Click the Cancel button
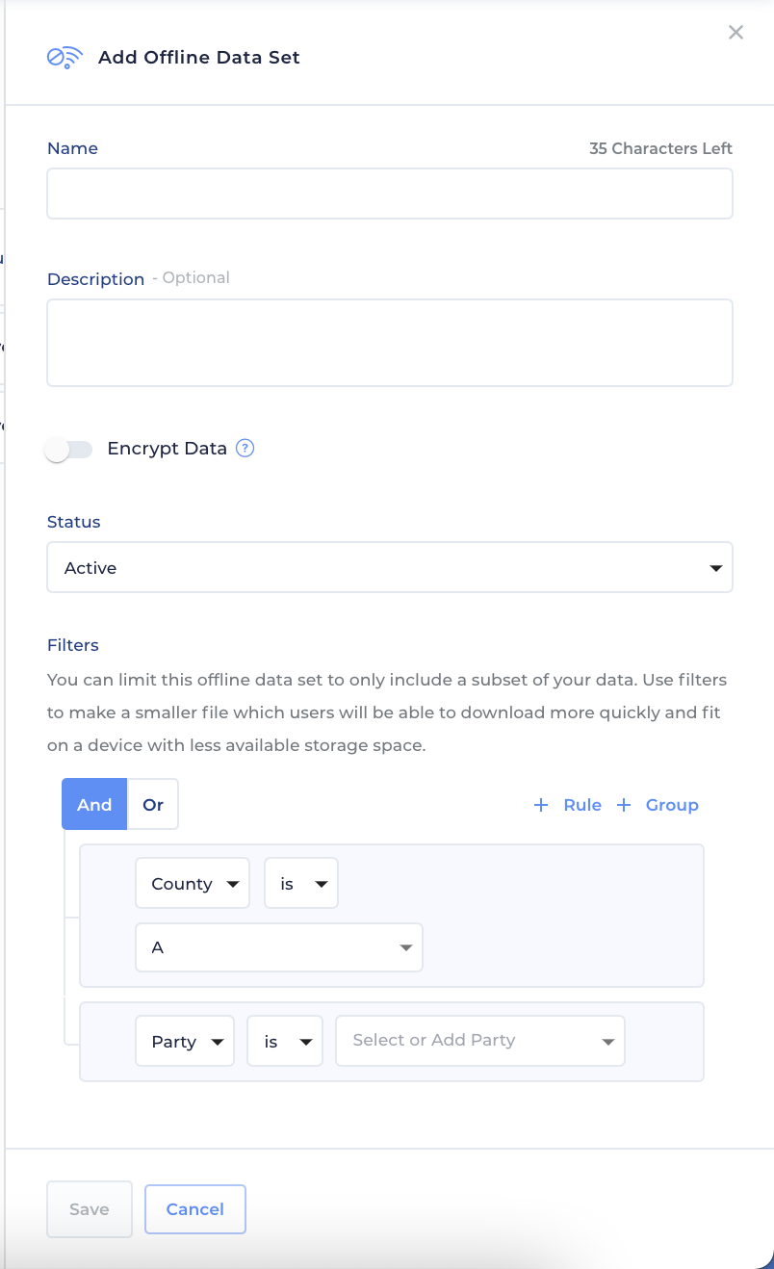774x1269 pixels. 194,1209
